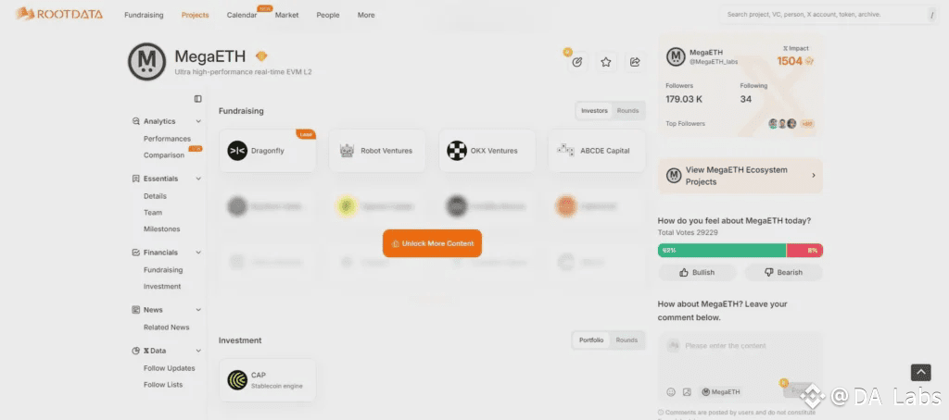This screenshot has height=420, width=949.
Task: Click the image attach icon in the comment box
Action: [687, 391]
